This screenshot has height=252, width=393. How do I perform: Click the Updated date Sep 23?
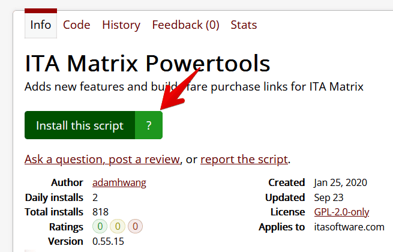(x=327, y=197)
